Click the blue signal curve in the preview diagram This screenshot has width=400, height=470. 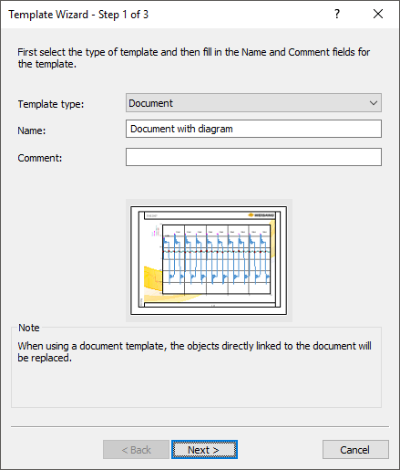216,258
